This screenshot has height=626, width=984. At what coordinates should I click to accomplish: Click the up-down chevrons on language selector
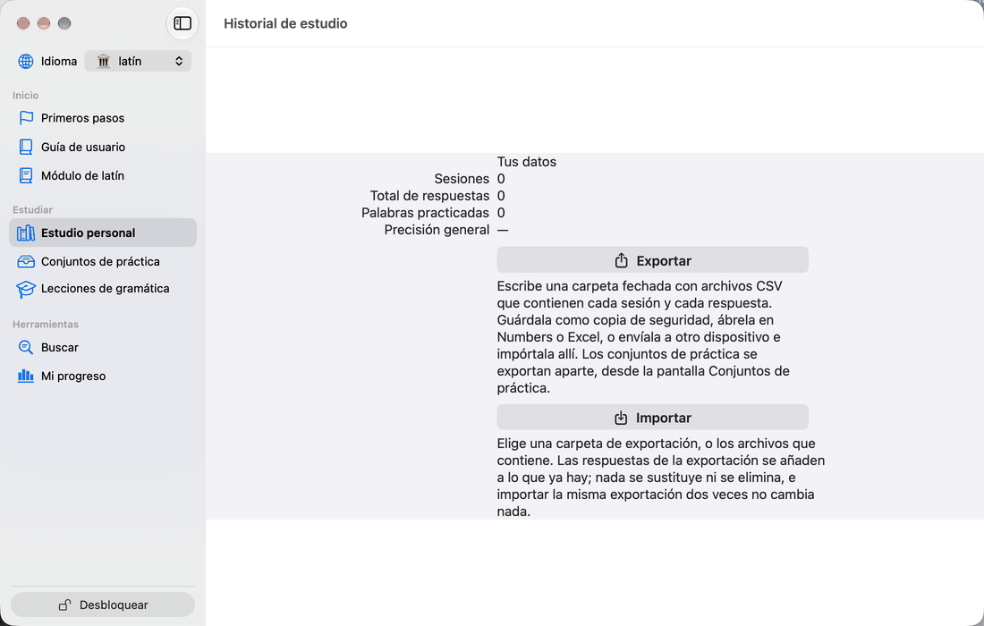[x=179, y=61]
